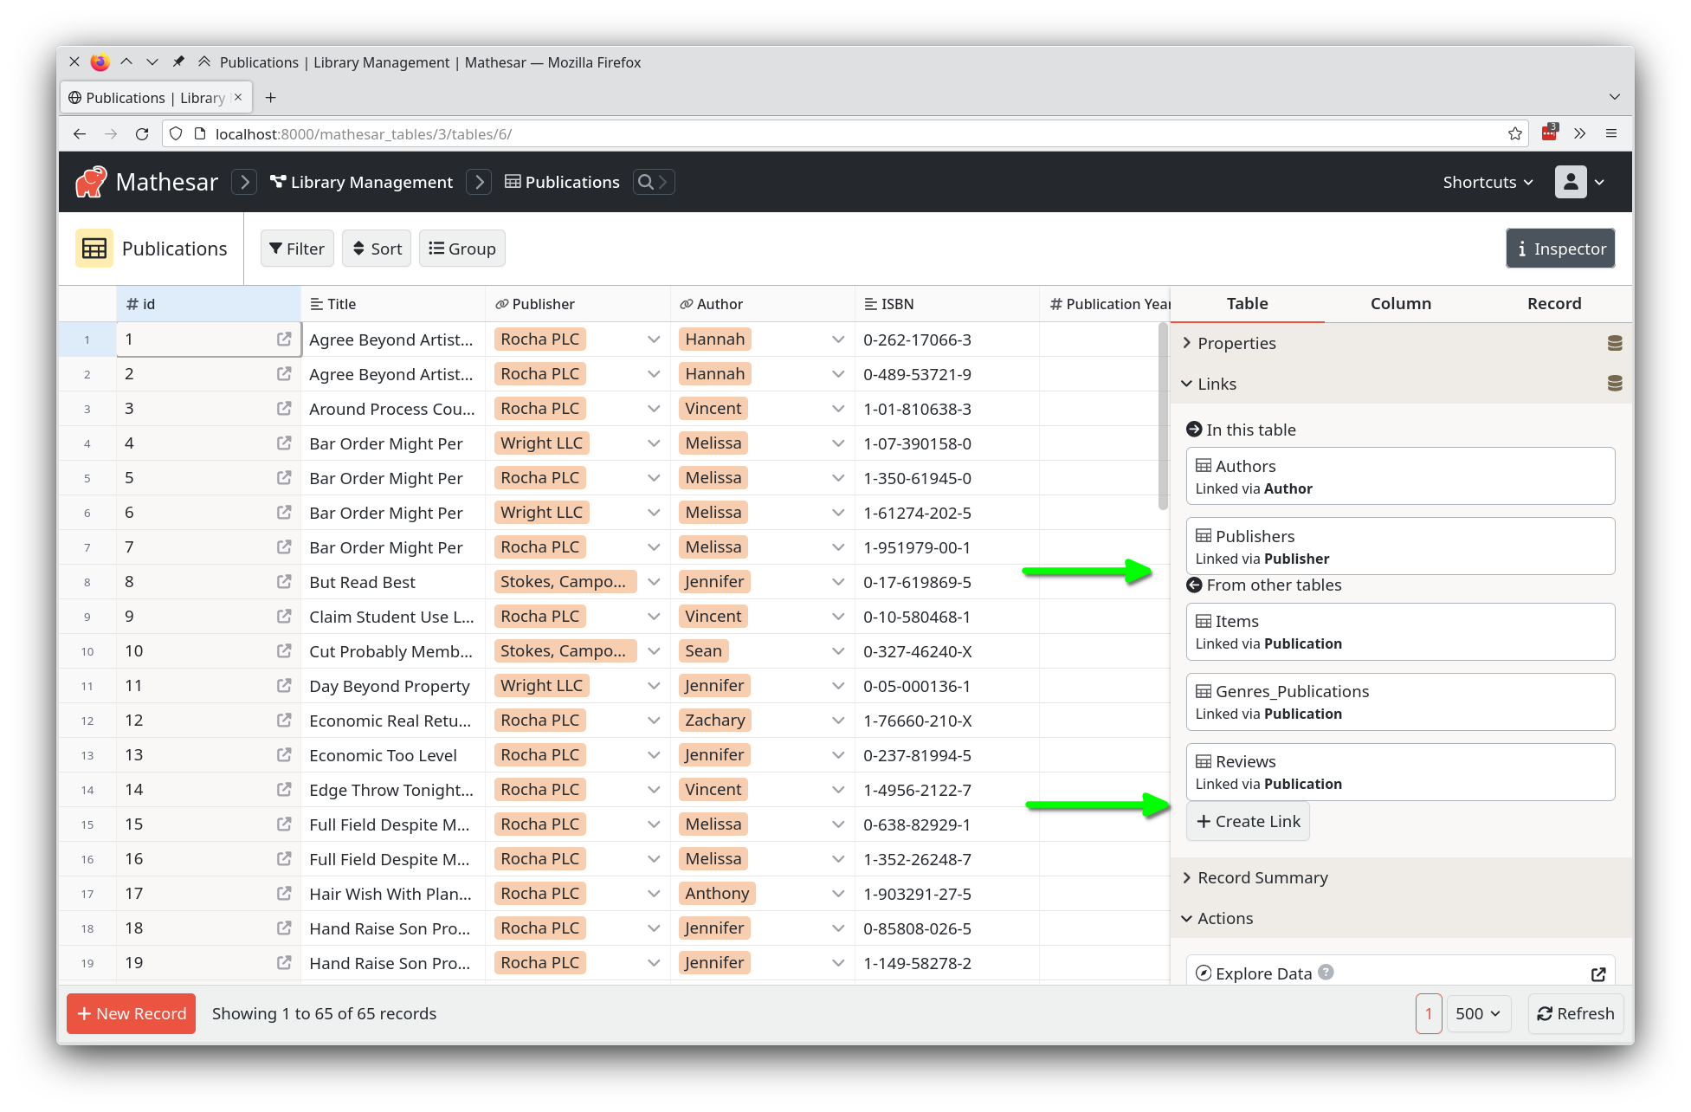Screen dimensions: 1691x1112
Task: Click the Mathesar elephant logo
Action: point(93,182)
